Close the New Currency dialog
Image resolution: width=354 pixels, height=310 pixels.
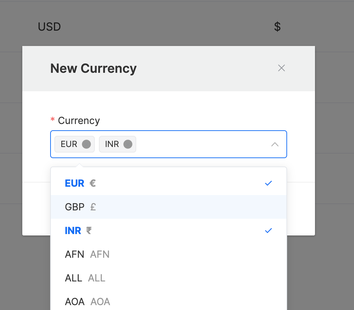[x=281, y=68]
